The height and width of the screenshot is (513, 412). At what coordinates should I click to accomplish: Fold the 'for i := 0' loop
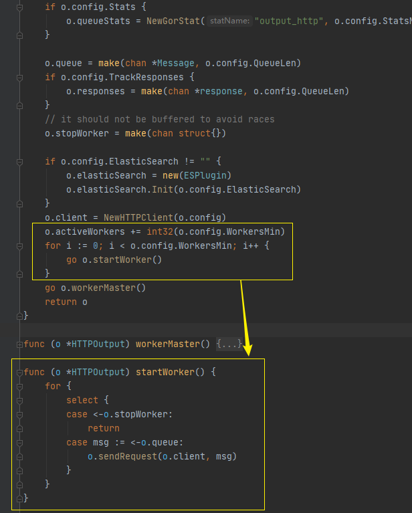point(19,246)
